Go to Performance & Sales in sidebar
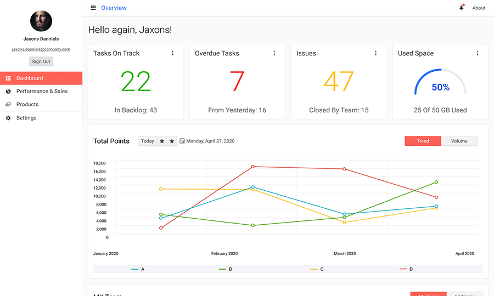 (x=42, y=92)
